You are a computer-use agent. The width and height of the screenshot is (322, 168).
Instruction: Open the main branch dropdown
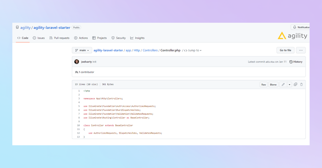pos(82,50)
